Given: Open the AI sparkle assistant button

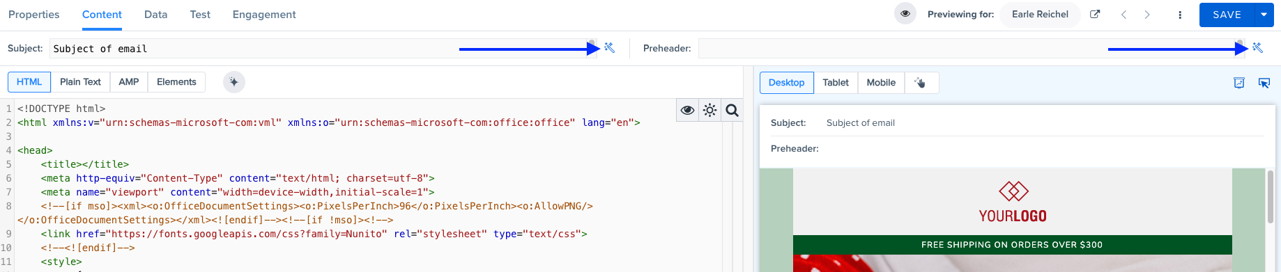Looking at the screenshot, I should click(x=234, y=82).
